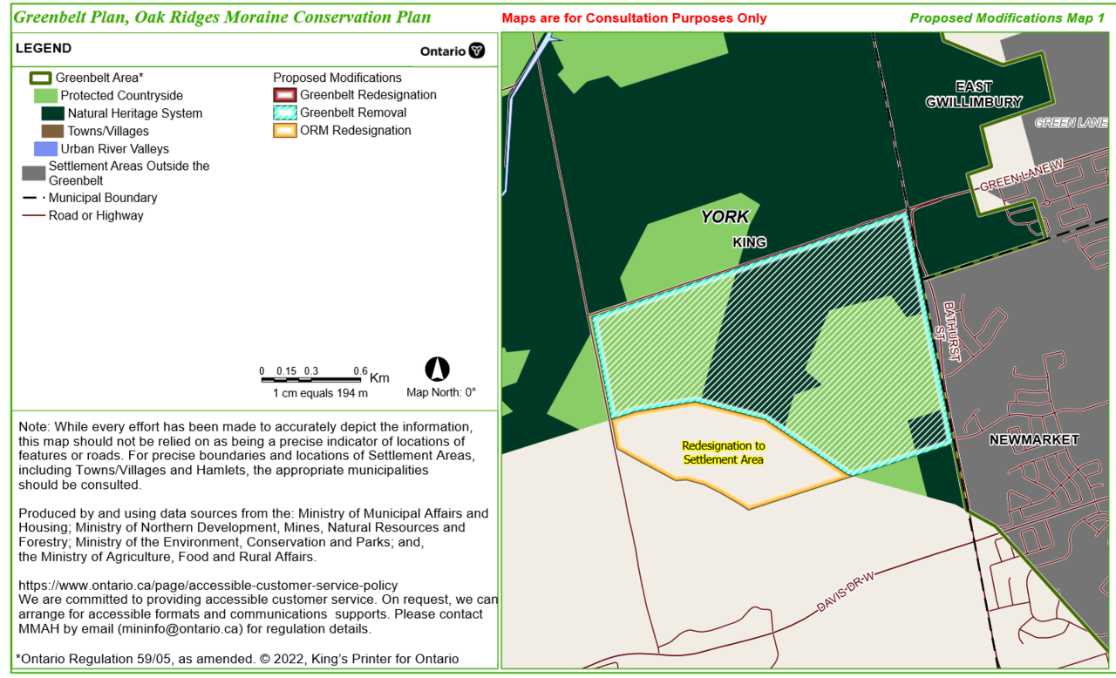Viewport: 1116px width, 678px height.
Task: Select the Greenbelt Area legend symbol
Action: click(42, 78)
